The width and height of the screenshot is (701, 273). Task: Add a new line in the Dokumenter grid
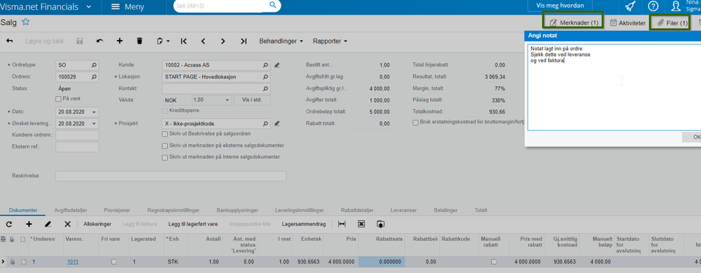click(29, 224)
